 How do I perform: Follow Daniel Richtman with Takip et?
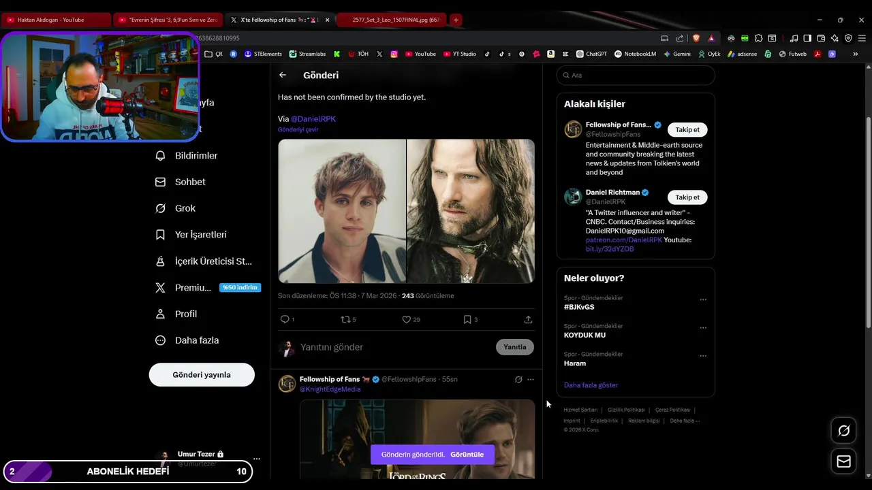[687, 197]
